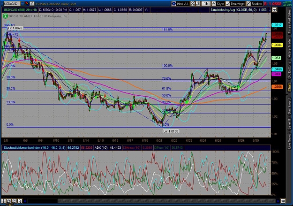The width and height of the screenshot is (293, 206).
Task: Click the 49.4403 ADX value
Action: click(115, 148)
